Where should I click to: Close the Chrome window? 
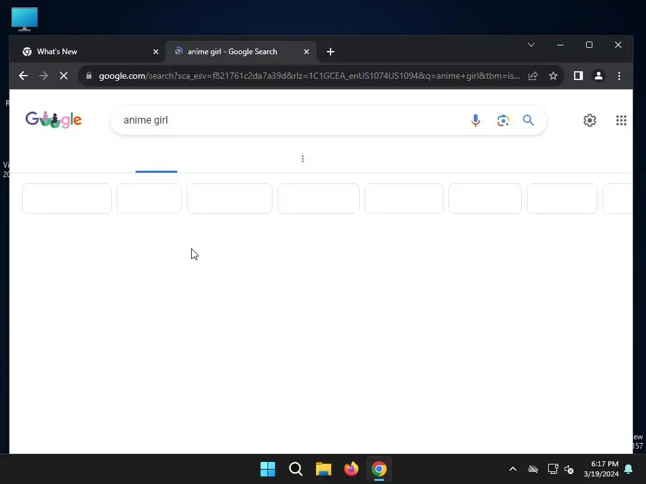(x=618, y=45)
